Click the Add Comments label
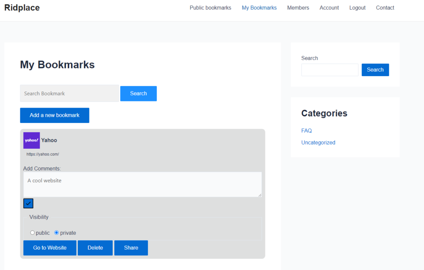Screen dimensions: 424x270 coord(42,169)
